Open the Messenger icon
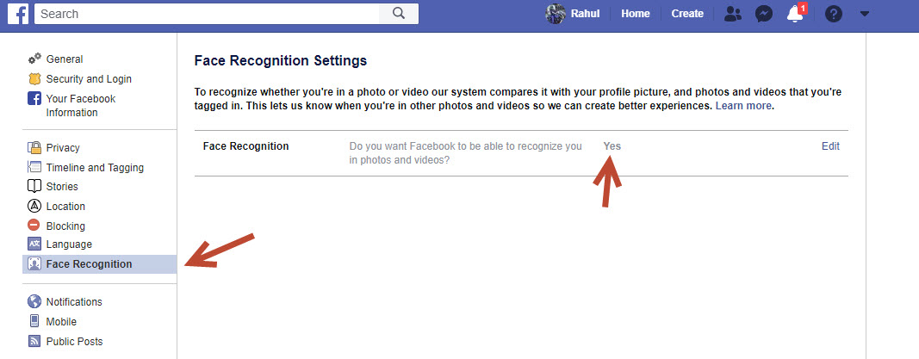This screenshot has width=919, height=359. pyautogui.click(x=764, y=14)
